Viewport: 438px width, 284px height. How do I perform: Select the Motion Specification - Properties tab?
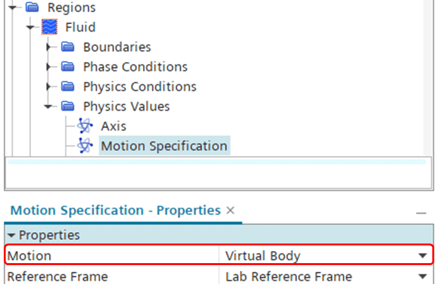click(x=116, y=211)
